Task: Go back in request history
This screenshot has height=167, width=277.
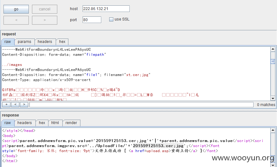Action: tap(16, 20)
